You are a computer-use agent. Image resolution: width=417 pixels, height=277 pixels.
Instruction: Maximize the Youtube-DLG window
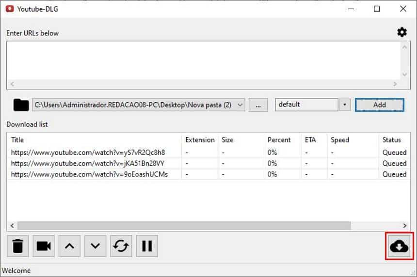[377, 9]
